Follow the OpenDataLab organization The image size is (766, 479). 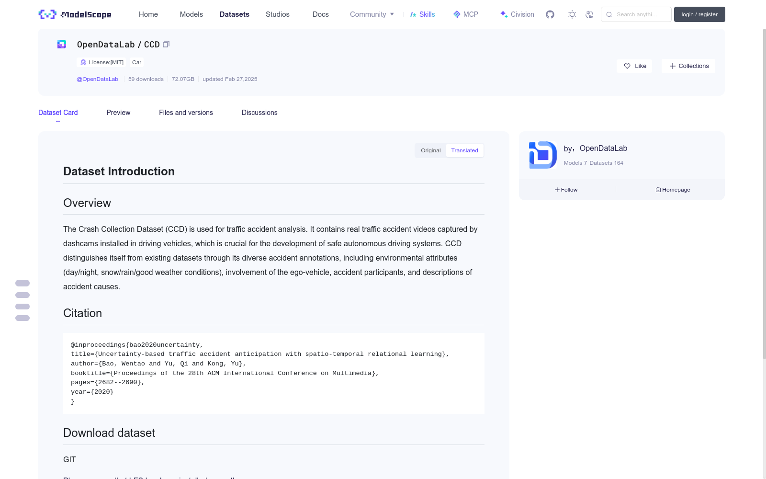(x=566, y=190)
